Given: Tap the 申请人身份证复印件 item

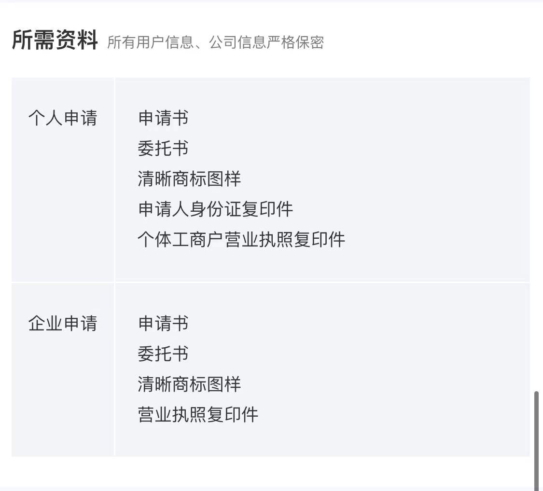Looking at the screenshot, I should [x=215, y=209].
